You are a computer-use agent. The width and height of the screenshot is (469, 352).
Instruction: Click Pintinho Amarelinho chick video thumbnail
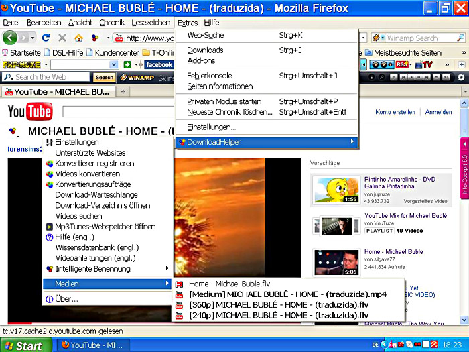click(336, 190)
